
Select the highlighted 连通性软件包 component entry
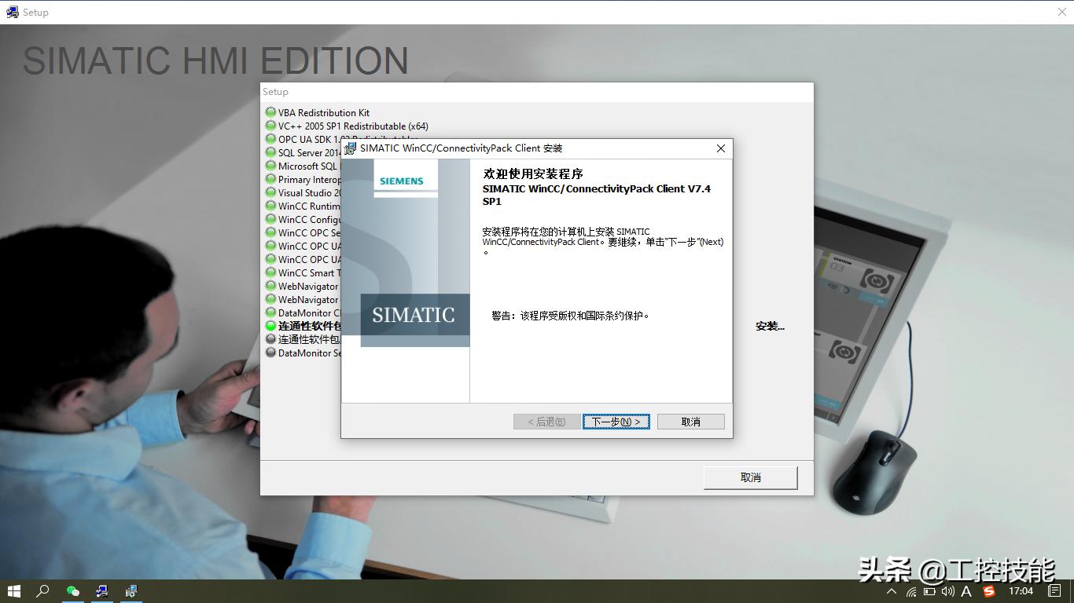coord(307,326)
